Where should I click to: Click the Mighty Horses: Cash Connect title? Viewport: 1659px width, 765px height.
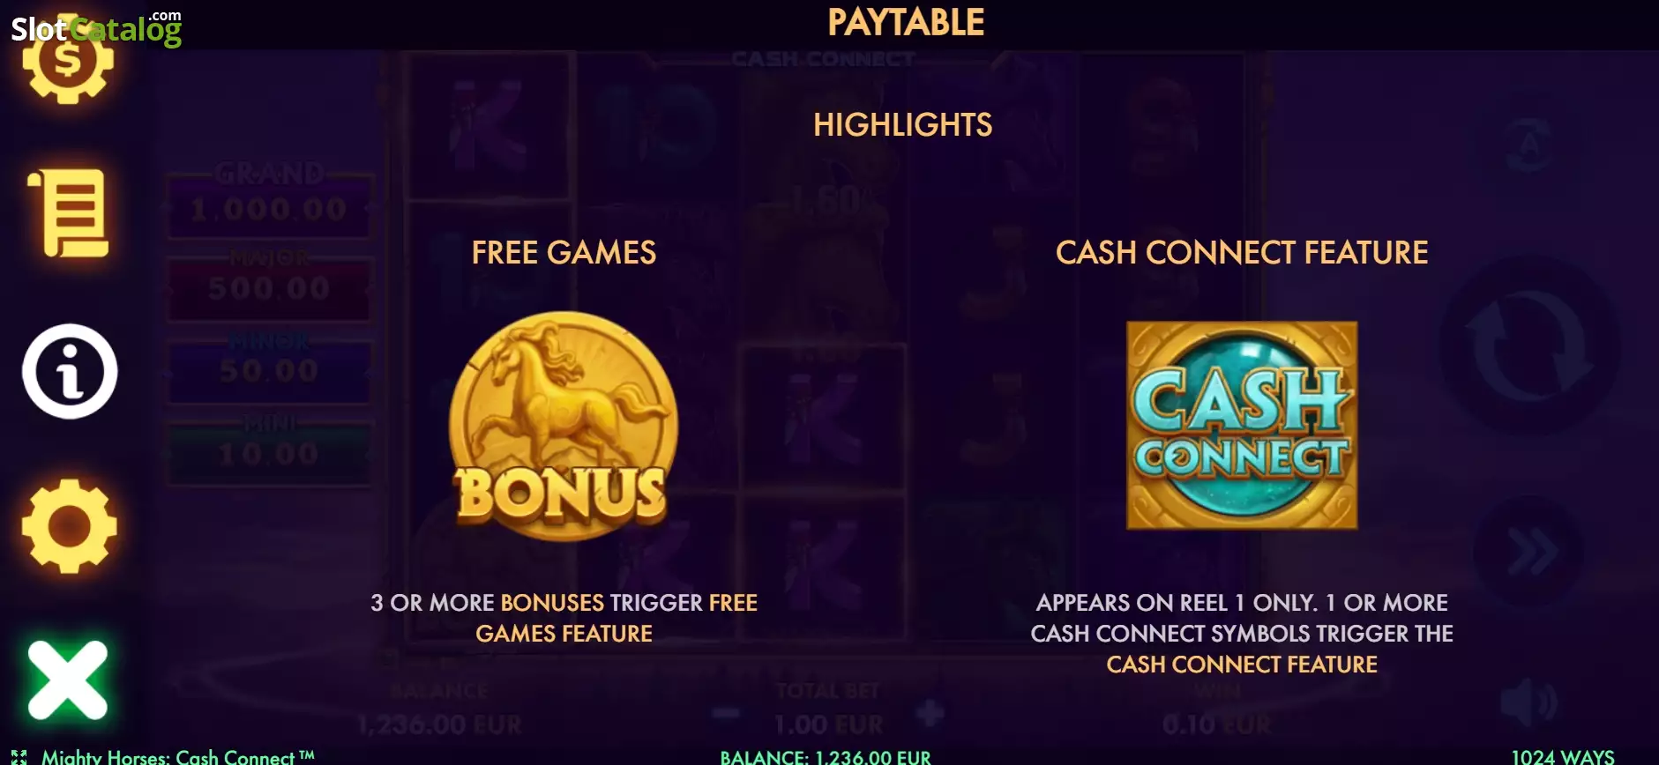pyautogui.click(x=177, y=757)
